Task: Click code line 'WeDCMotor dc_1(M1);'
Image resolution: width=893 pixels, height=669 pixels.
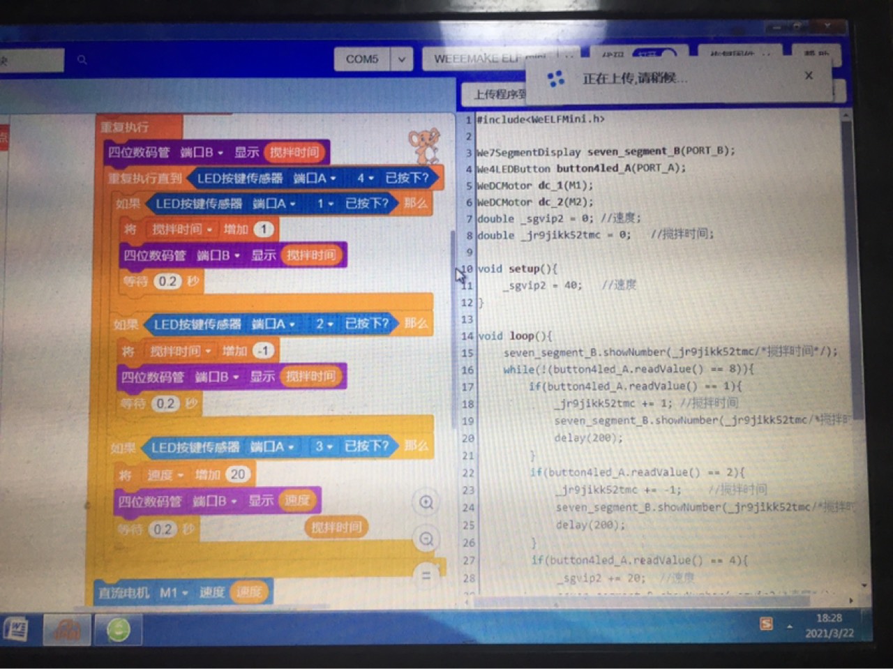Action: [535, 186]
